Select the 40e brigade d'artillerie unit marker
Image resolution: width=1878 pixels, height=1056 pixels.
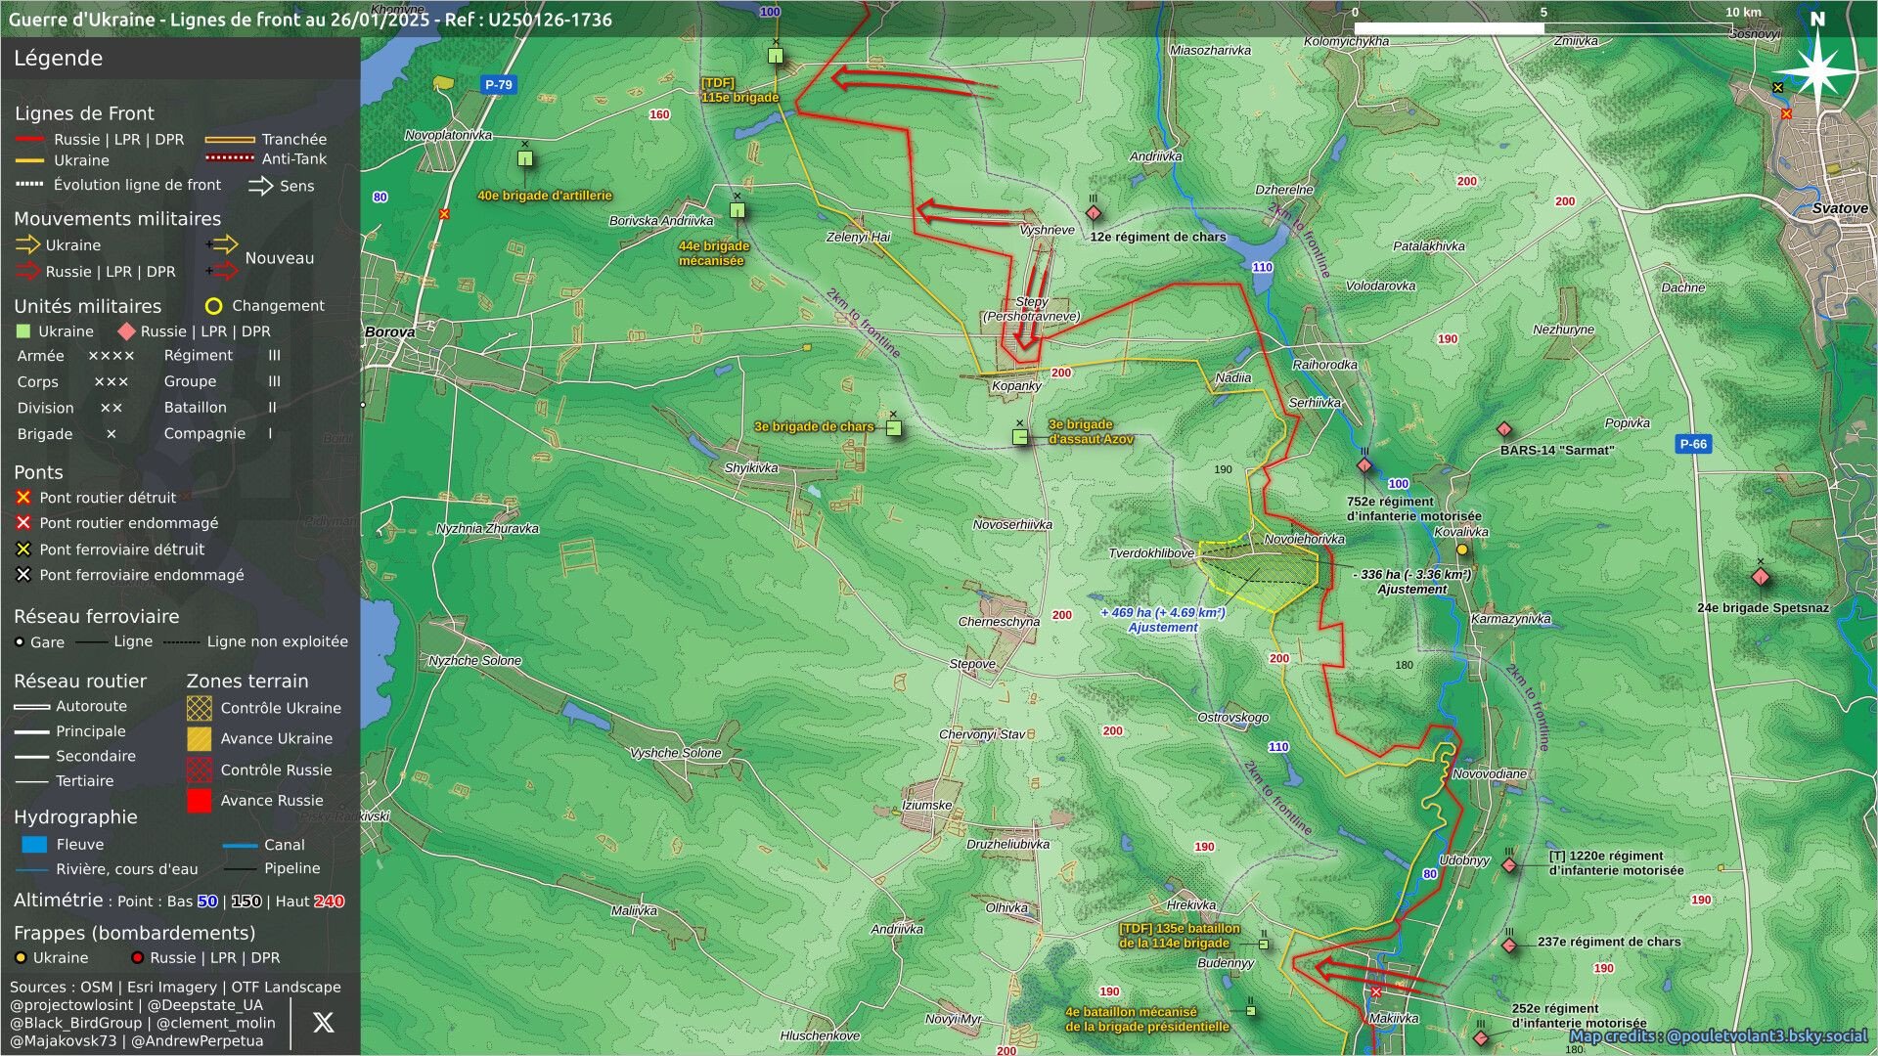(525, 158)
